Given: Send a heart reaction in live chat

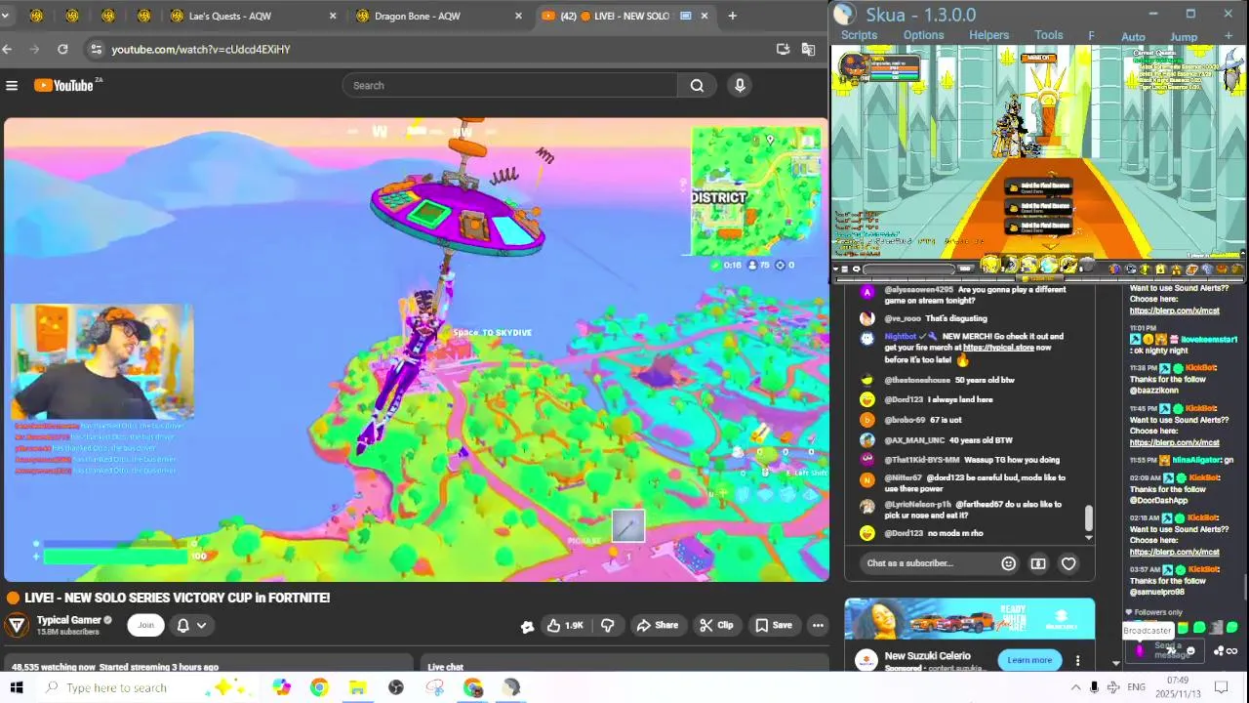Looking at the screenshot, I should 1068,563.
